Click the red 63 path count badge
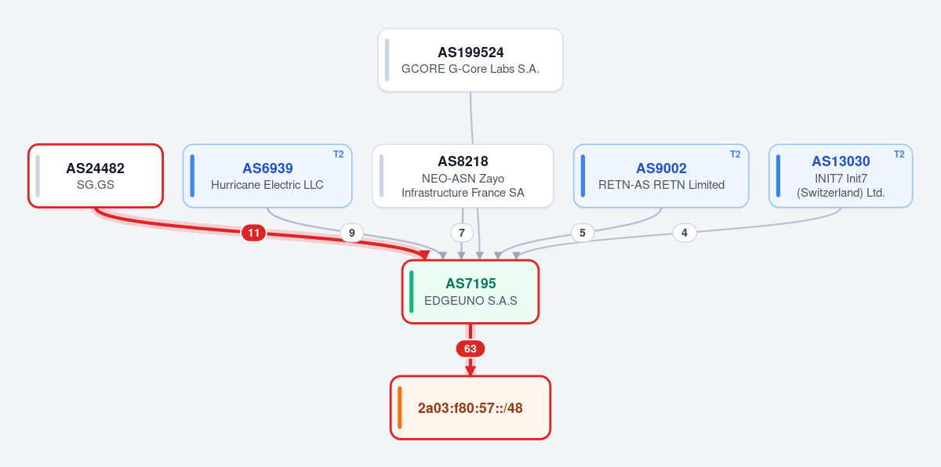Viewport: 941px width, 467px height. pyautogui.click(x=470, y=349)
